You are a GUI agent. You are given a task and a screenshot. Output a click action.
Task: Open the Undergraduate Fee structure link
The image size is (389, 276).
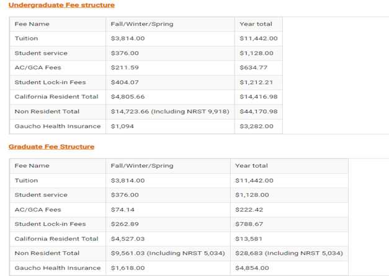tap(61, 5)
